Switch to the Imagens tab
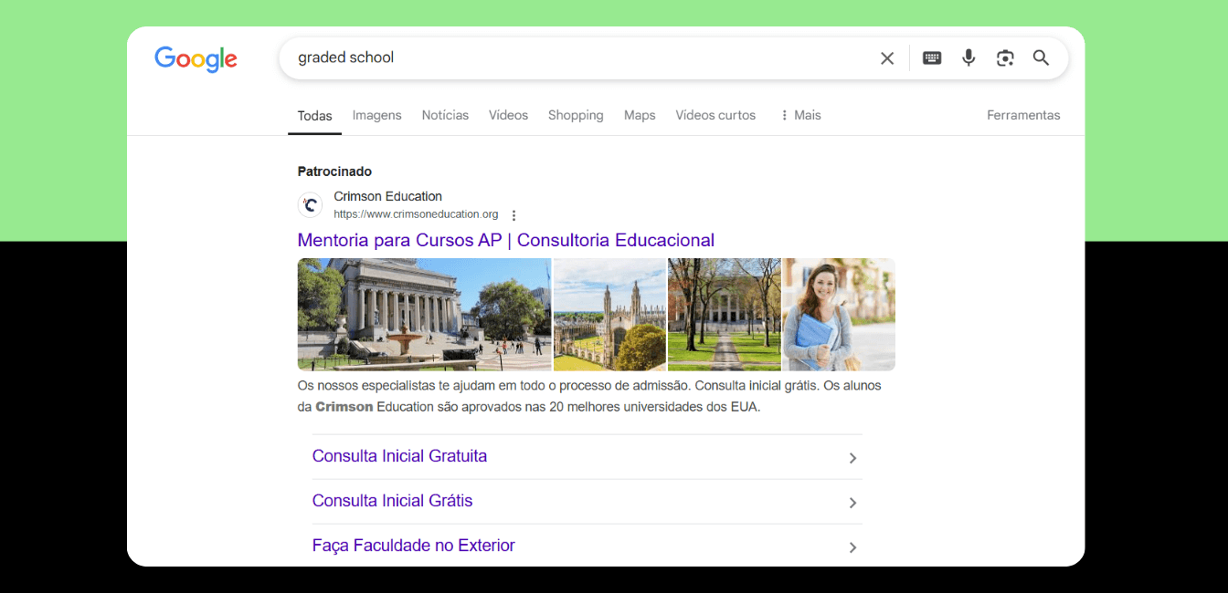This screenshot has height=593, width=1228. pyautogui.click(x=376, y=116)
